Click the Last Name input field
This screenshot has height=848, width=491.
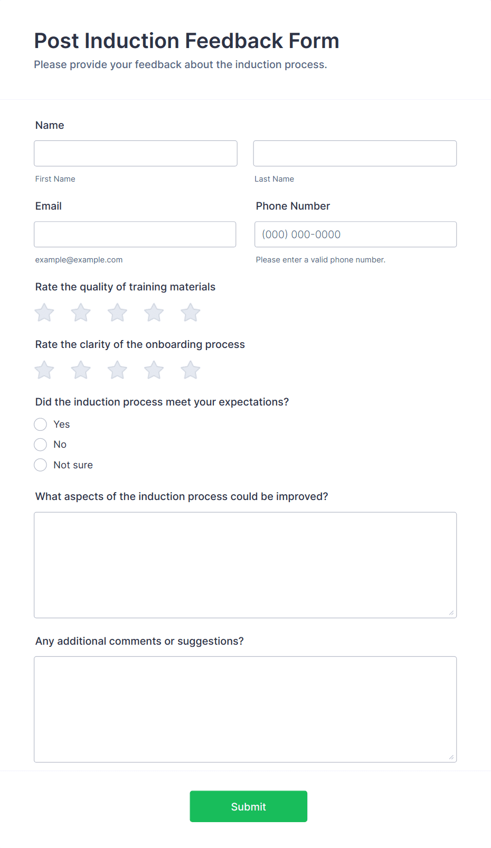[x=354, y=153]
